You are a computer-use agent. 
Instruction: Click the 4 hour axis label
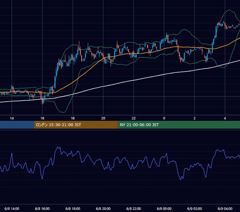tap(225, 118)
